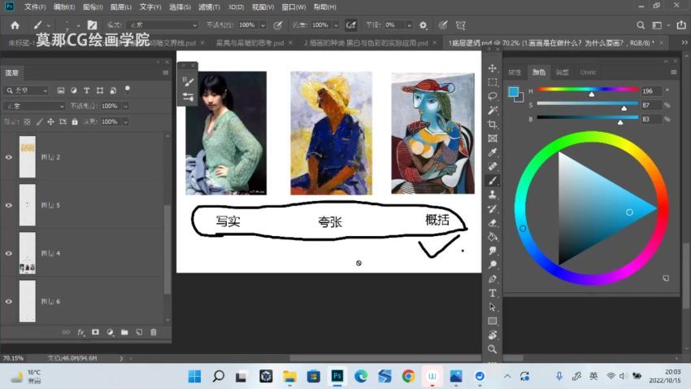
Task: Open smoothing percentage dropdown arrow
Action: click(x=409, y=25)
